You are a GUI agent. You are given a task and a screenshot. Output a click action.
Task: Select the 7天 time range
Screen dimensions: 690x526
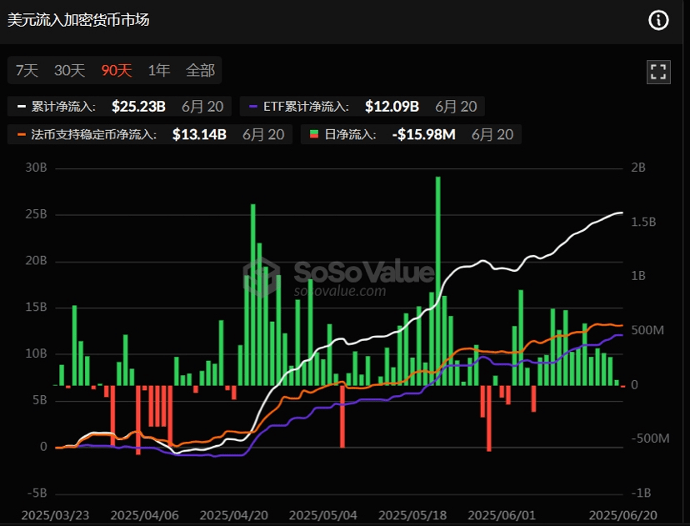click(27, 70)
